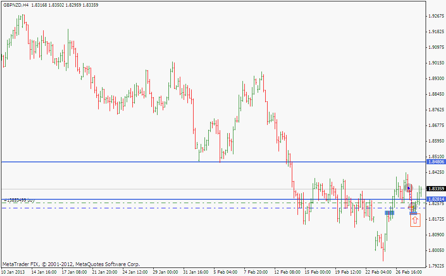
Task: Click the MetaTrader FIX copyright text
Action: (71, 264)
